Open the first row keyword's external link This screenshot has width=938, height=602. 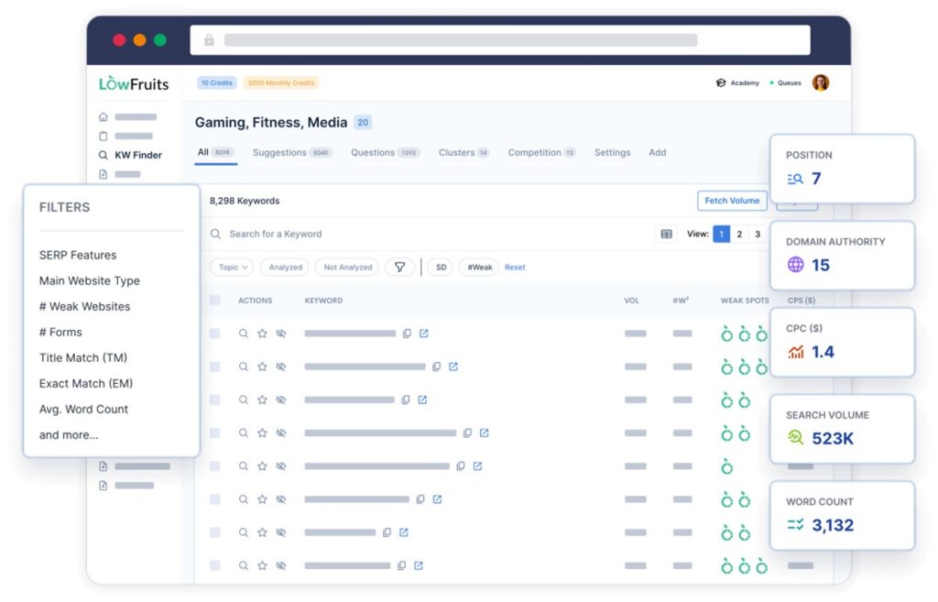[423, 334]
